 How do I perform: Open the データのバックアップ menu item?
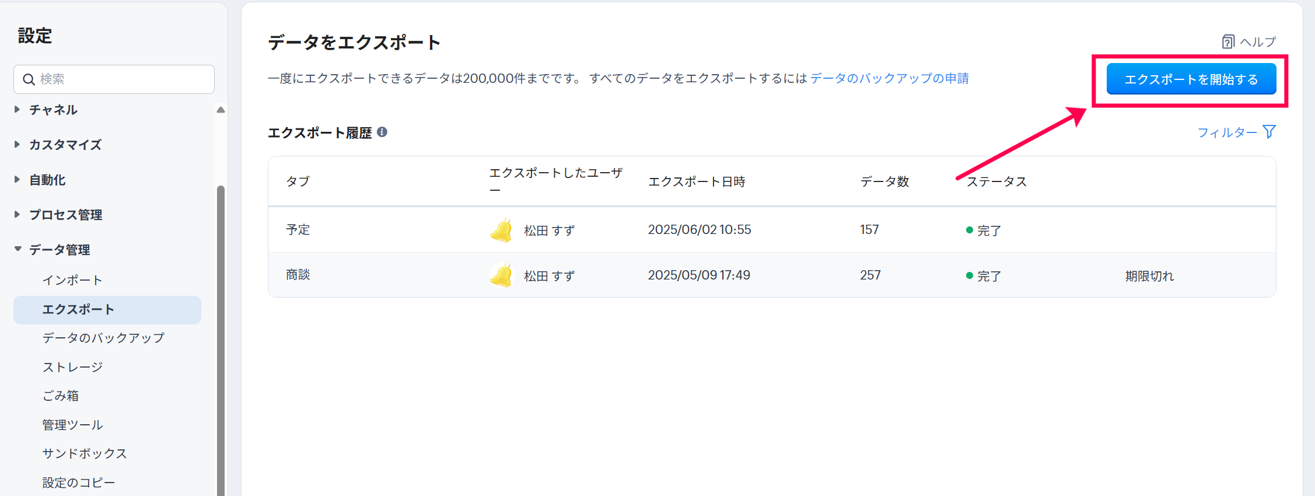click(x=103, y=338)
